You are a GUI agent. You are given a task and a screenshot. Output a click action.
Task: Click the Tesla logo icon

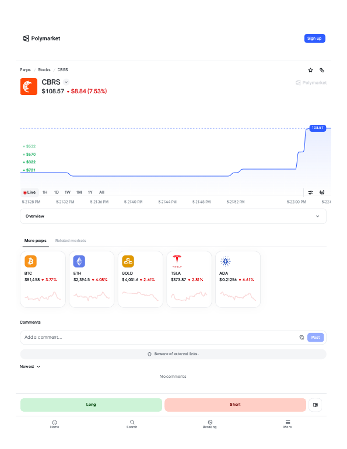pyautogui.click(x=177, y=261)
